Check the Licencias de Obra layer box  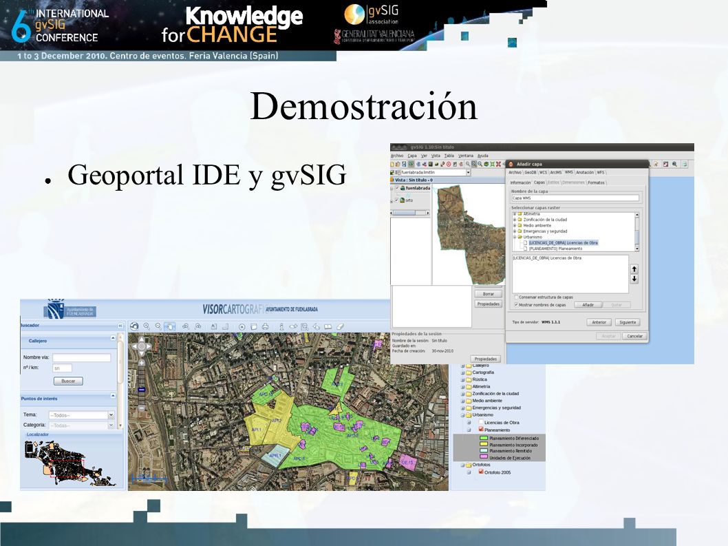(481, 421)
